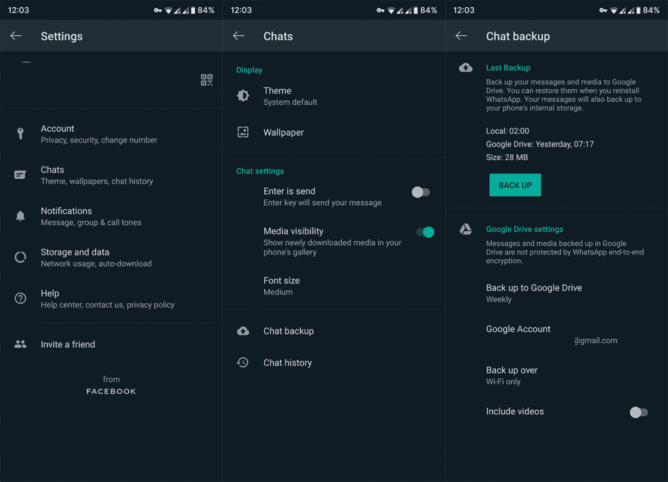Tap Google Drive: Yesterday, 07:17 text

point(539,144)
